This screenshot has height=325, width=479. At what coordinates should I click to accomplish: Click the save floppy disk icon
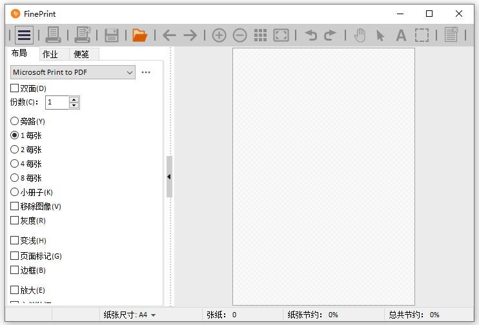[112, 35]
